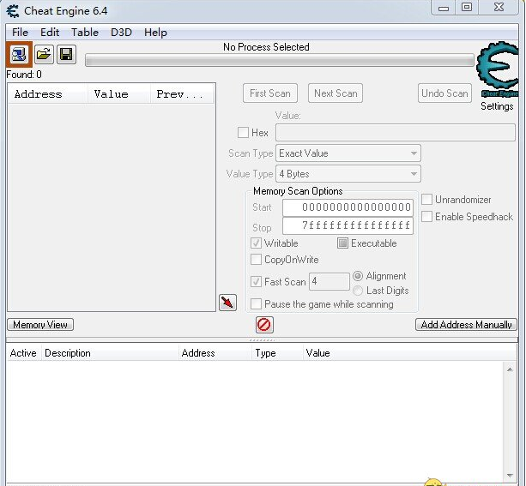Open the D3D menu
The height and width of the screenshot is (486, 526).
(121, 33)
